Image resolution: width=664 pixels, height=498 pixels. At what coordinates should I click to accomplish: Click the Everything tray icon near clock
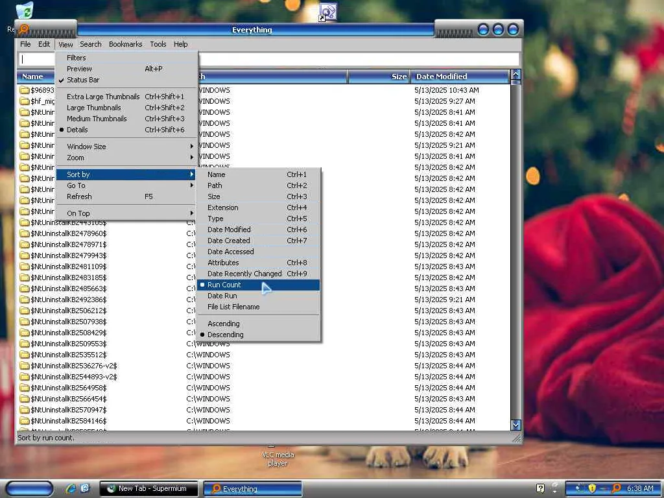coord(617,488)
